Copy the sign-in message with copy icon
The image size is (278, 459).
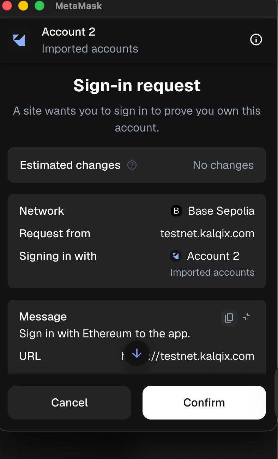229,318
